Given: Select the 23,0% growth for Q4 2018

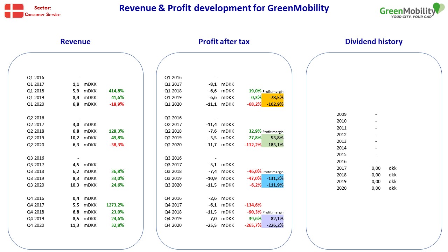Looking at the screenshot, I should click(118, 212).
